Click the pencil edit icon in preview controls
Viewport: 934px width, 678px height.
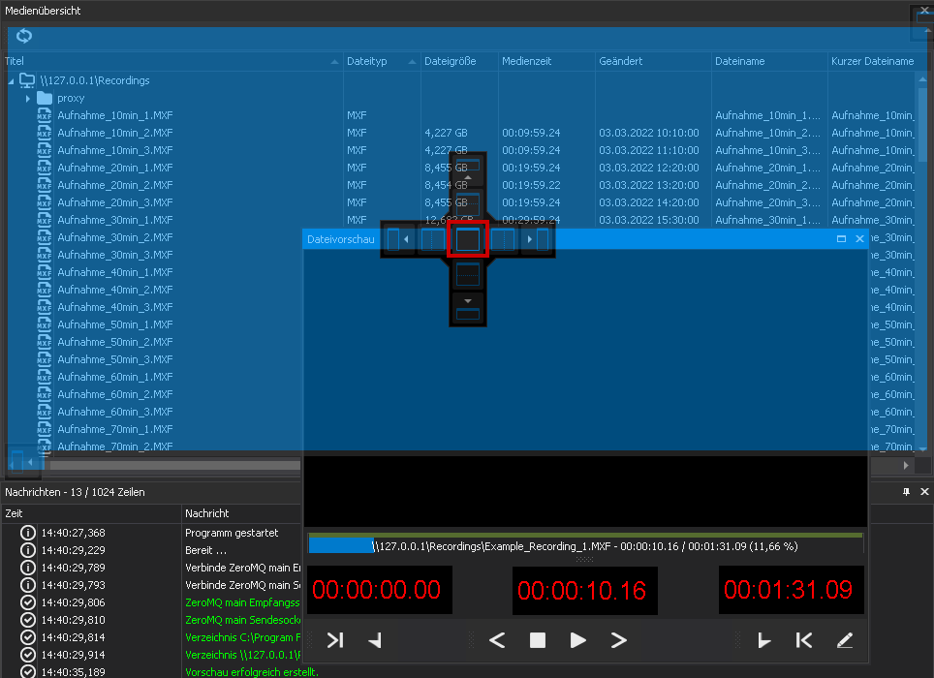pyautogui.click(x=845, y=640)
